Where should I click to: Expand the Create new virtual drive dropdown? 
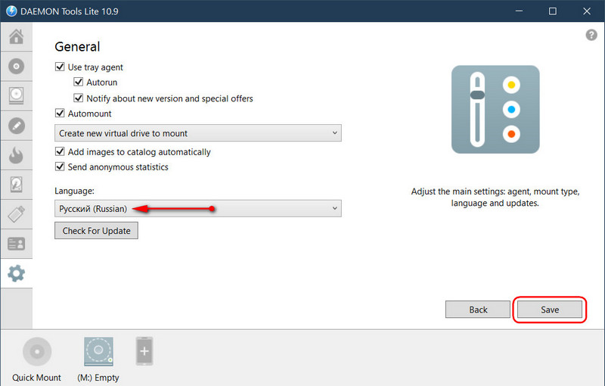click(x=198, y=133)
